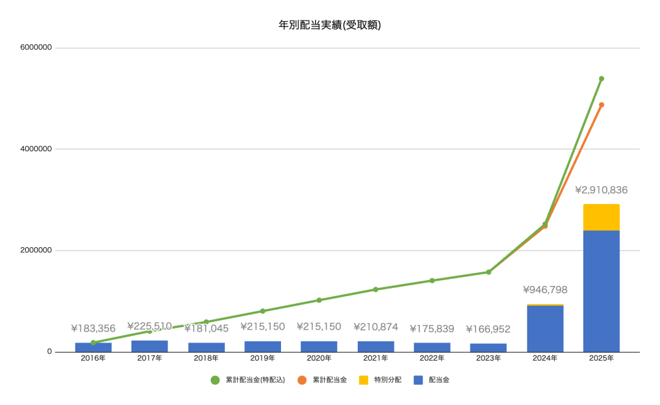Click the yellow segment of the 2025年 bar
This screenshot has width=660, height=405.
601,217
